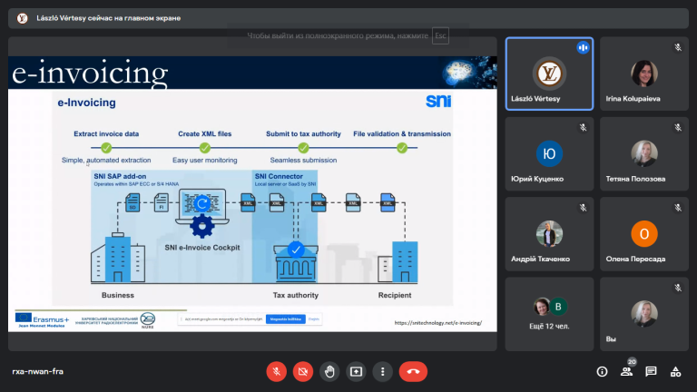
Task: Select Олена Пересада participant tile
Action: [x=644, y=234]
